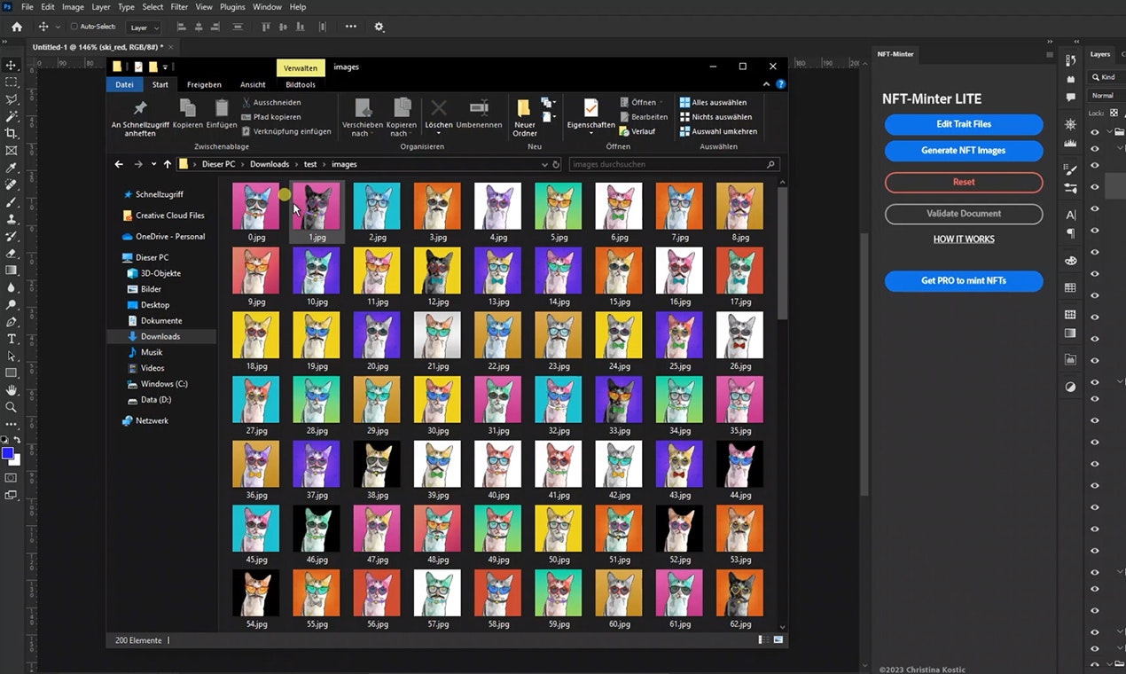Click the Explorer vertical scrollbar thumb
The image size is (1126, 674).
(x=782, y=253)
